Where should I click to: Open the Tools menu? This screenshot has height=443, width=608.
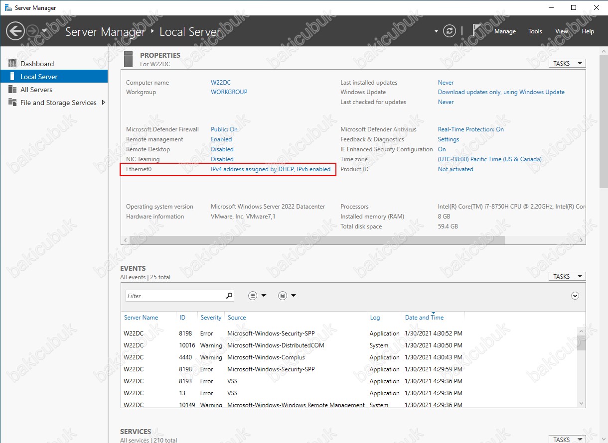[535, 31]
